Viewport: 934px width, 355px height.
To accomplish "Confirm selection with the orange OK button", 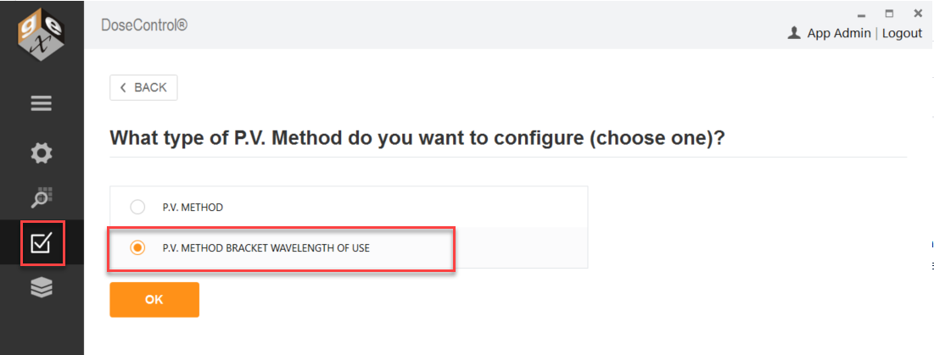I will (154, 300).
